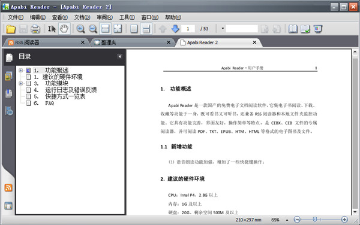Choose the fit page view icon
The height and width of the screenshot is (225, 360).
(x=118, y=29)
